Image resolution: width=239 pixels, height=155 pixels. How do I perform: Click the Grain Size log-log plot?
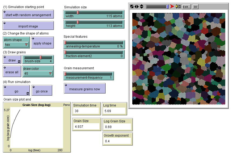pyautogui.click(x=36, y=127)
